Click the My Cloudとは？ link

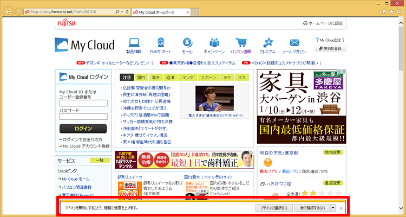tap(330, 40)
